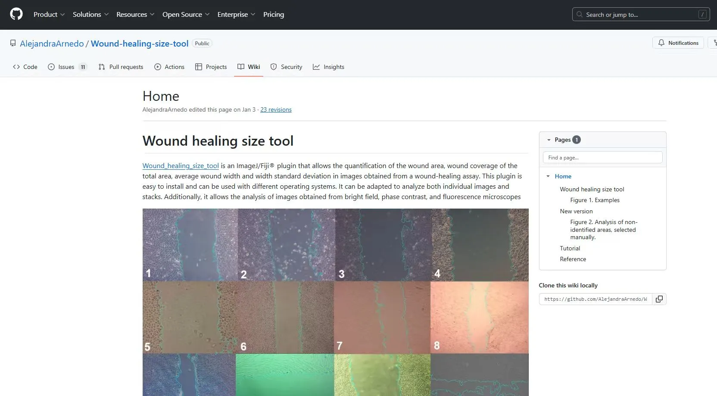This screenshot has height=396, width=717.
Task: Go to the Reference section
Action: pos(573,259)
